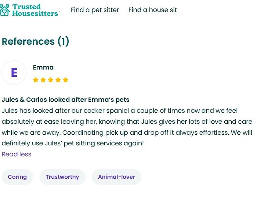Click the Trustworthy tag
This screenshot has width=268, height=205.
point(62,177)
